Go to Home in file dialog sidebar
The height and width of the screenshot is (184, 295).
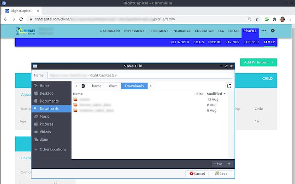[x=51, y=86]
